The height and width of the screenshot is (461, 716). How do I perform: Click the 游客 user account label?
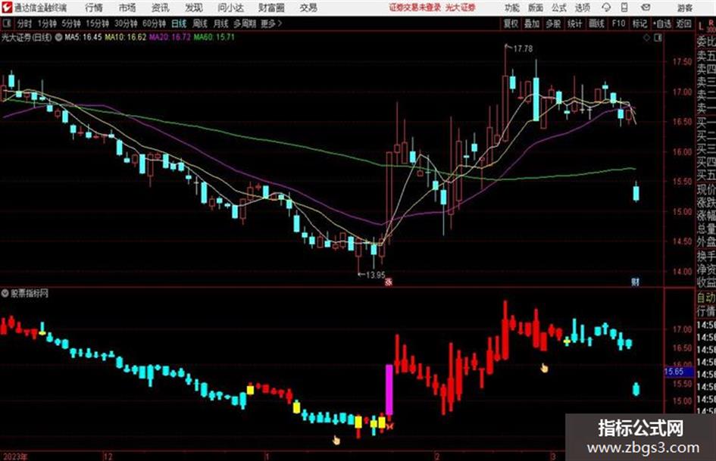coord(685,8)
